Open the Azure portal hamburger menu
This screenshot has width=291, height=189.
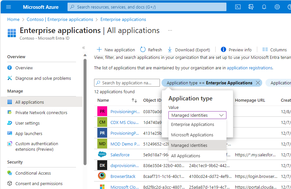pyautogui.click(x=8, y=7)
